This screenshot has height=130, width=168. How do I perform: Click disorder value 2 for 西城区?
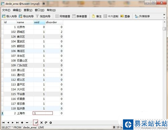[54, 32]
